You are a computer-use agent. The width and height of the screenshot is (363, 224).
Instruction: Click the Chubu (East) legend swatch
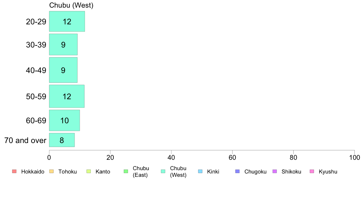pos(126,171)
